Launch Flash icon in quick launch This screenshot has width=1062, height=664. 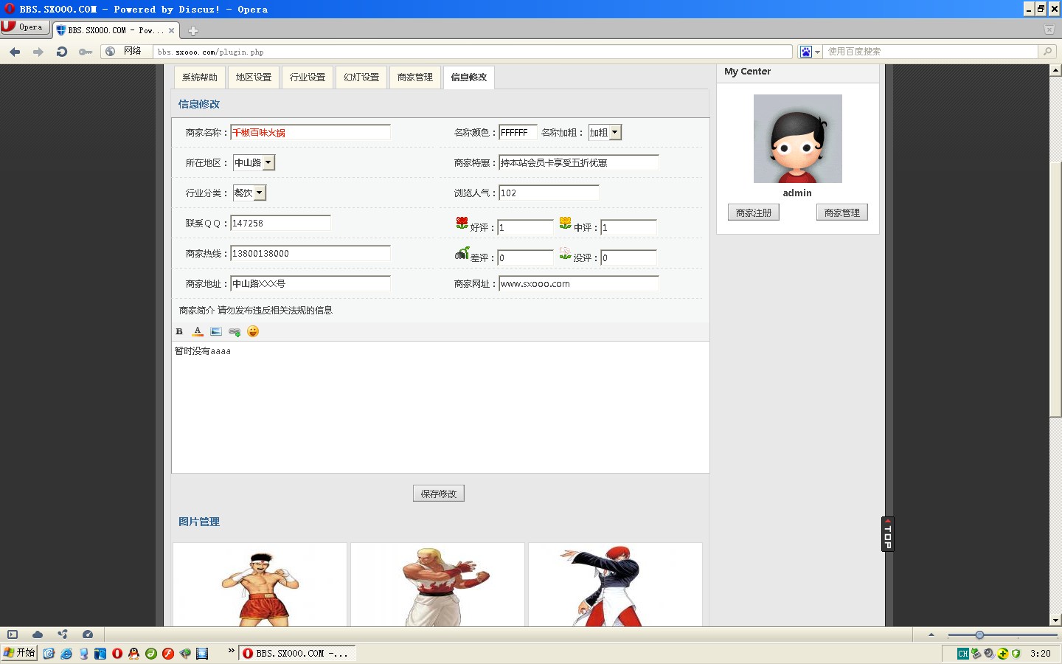click(168, 654)
